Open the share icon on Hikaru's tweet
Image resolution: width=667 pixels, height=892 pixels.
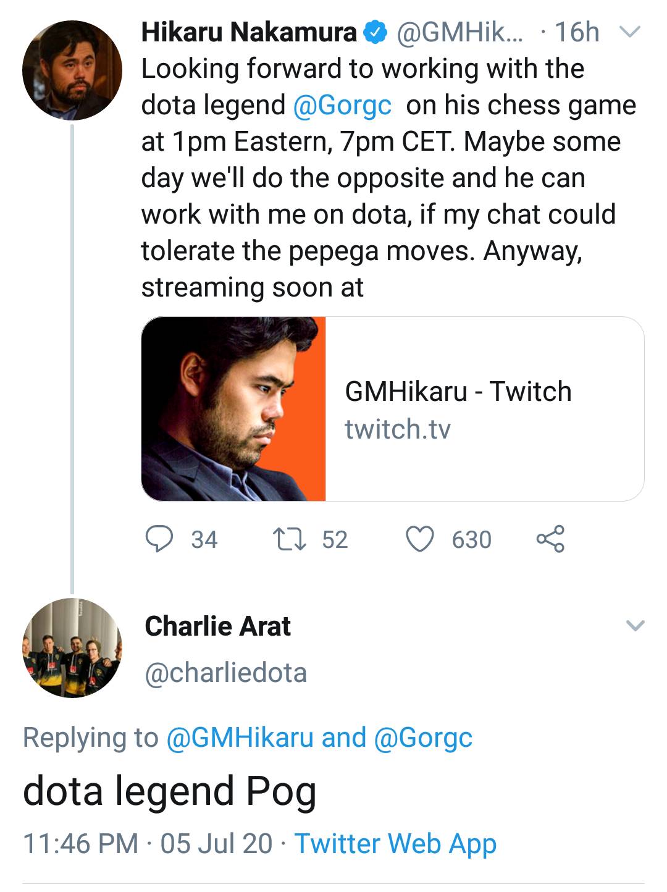point(550,539)
